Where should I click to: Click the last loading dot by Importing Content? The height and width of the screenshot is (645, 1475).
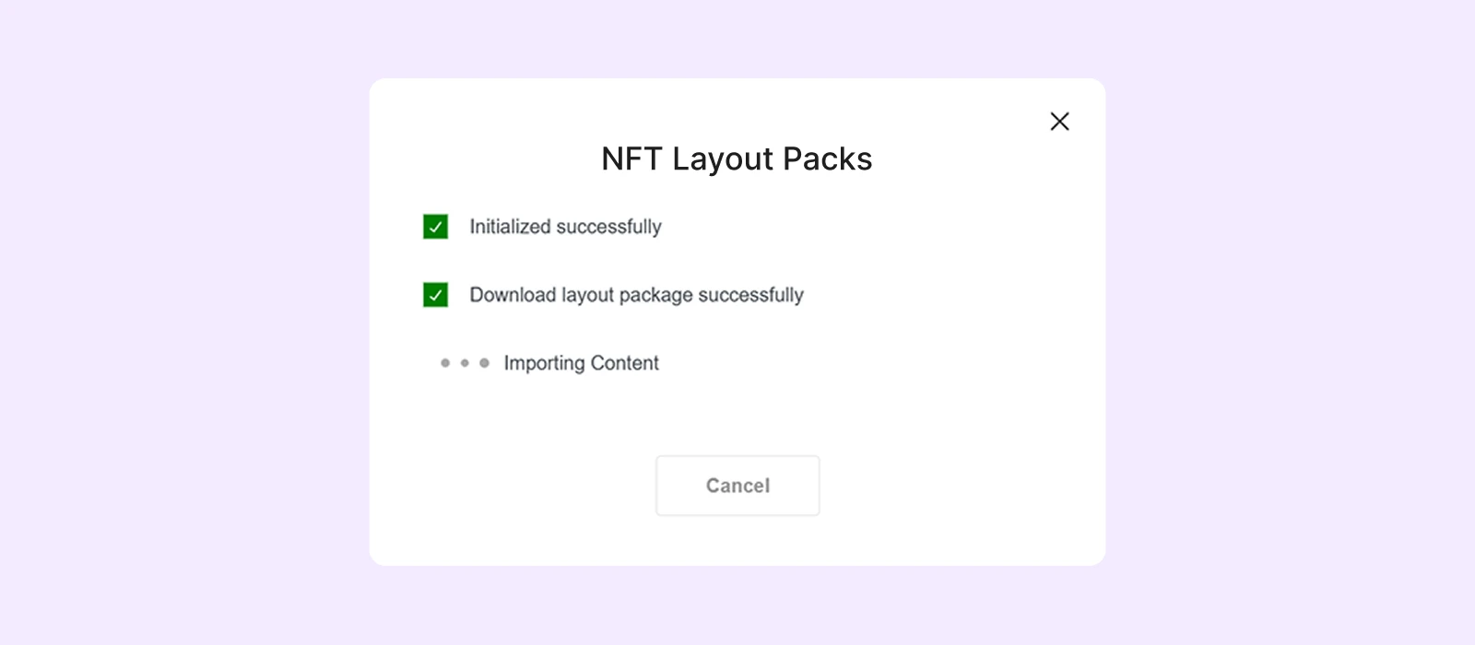pos(484,363)
